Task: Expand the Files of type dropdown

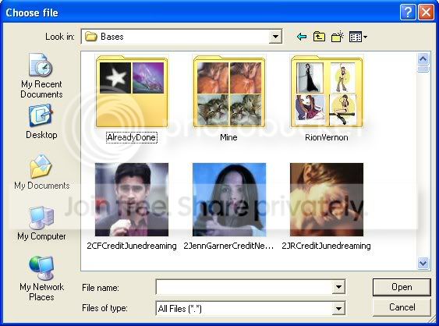Action: 338,309
